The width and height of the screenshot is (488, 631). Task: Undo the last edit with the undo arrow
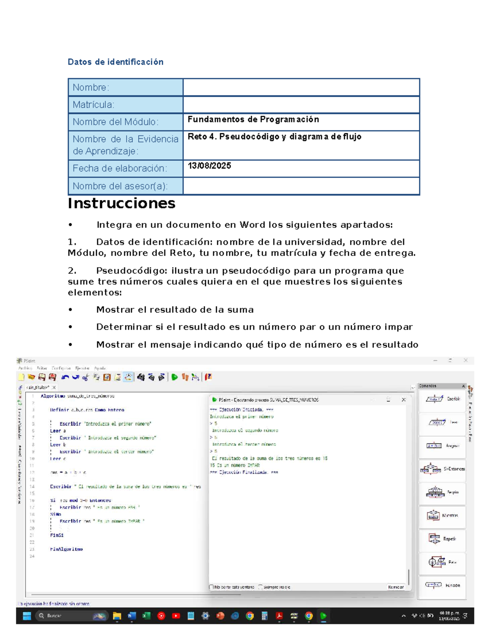click(66, 378)
